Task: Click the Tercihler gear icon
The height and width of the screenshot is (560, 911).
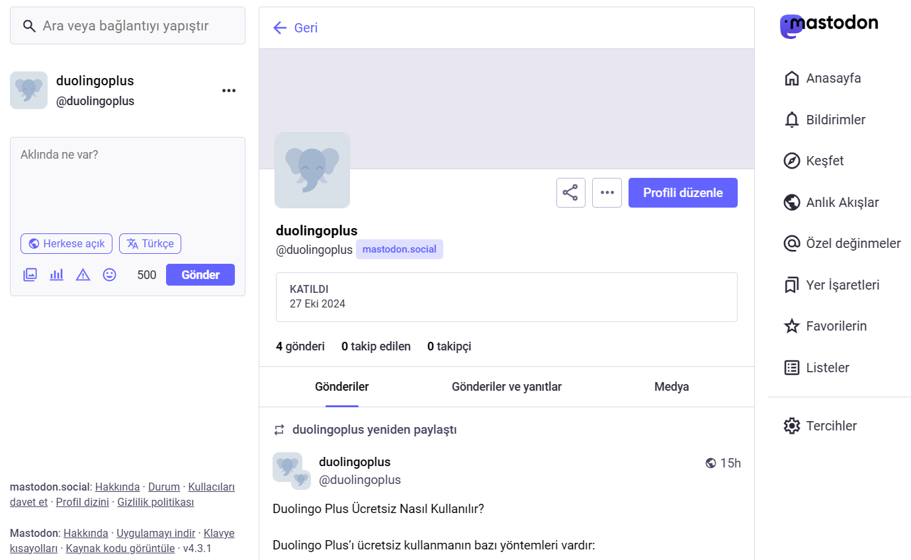Action: [x=791, y=426]
